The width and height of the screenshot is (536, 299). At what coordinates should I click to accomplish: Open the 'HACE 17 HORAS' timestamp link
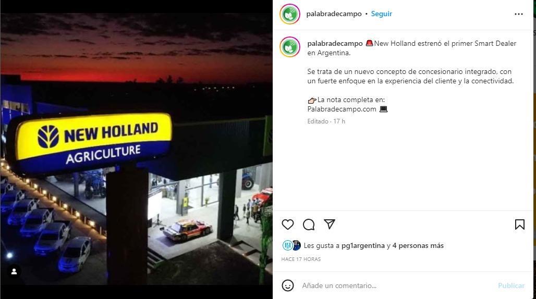tap(301, 259)
